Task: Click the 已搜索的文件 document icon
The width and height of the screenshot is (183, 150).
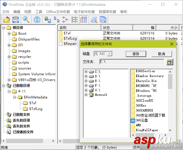Action: pyautogui.click(x=9, y=132)
